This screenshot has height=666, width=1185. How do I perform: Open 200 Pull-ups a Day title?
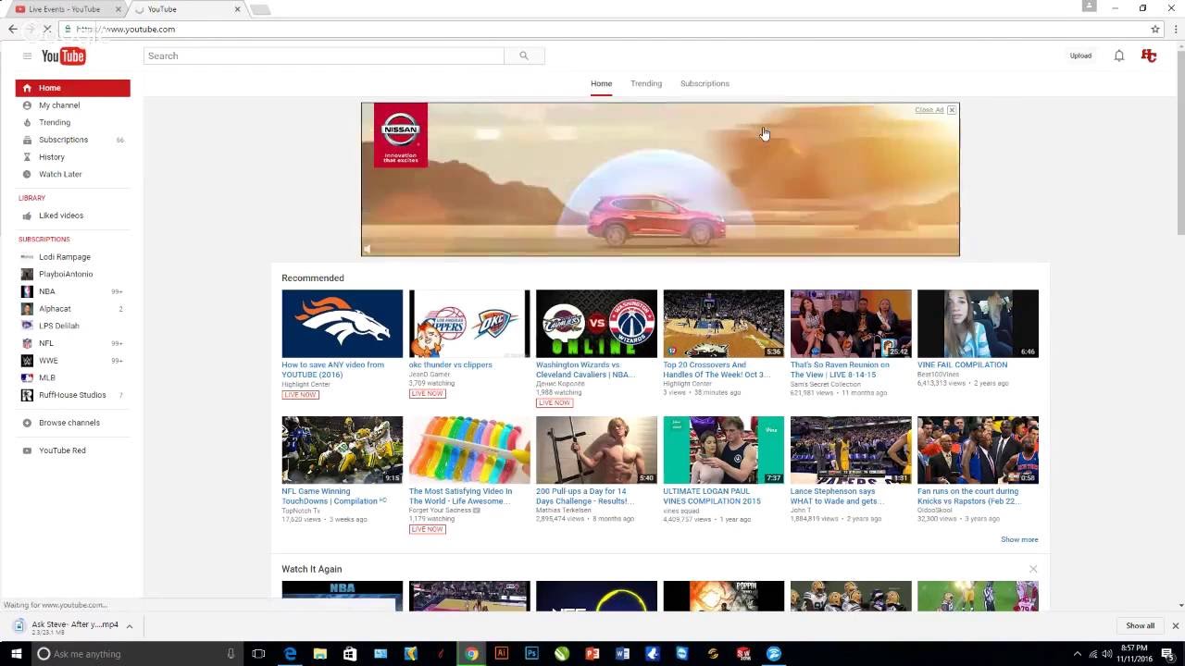[585, 496]
